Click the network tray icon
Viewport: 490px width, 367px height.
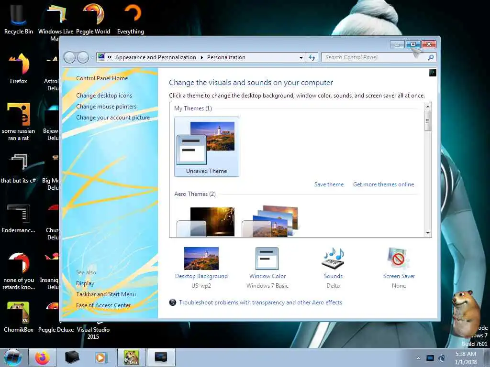tap(430, 358)
